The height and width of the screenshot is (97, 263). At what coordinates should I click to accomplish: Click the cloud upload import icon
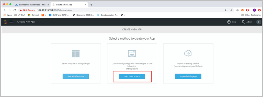point(188,53)
